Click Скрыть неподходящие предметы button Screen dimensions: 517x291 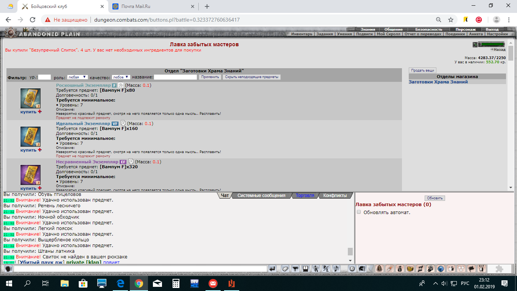252,77
